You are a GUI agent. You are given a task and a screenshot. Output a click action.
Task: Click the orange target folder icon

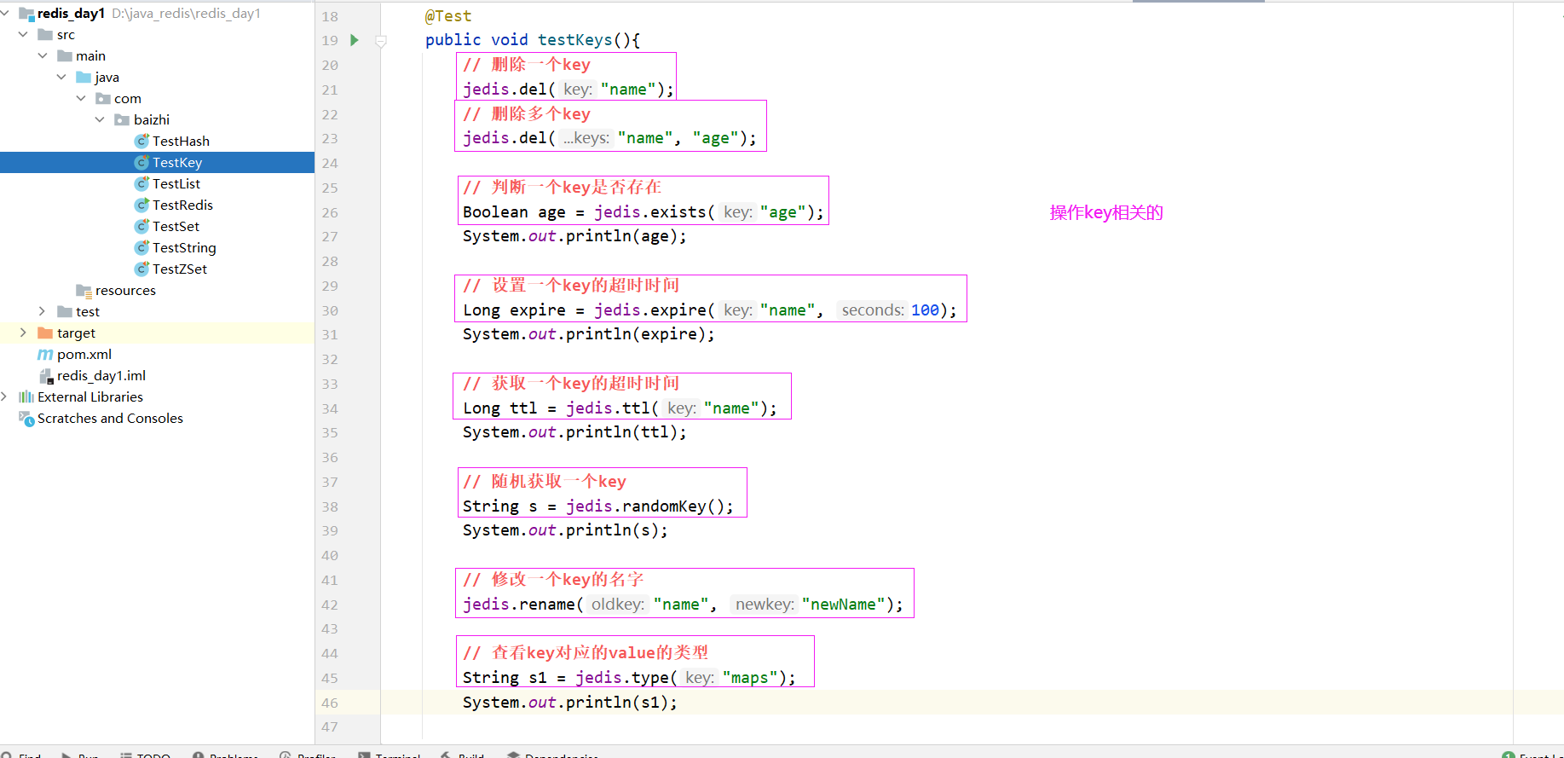45,333
